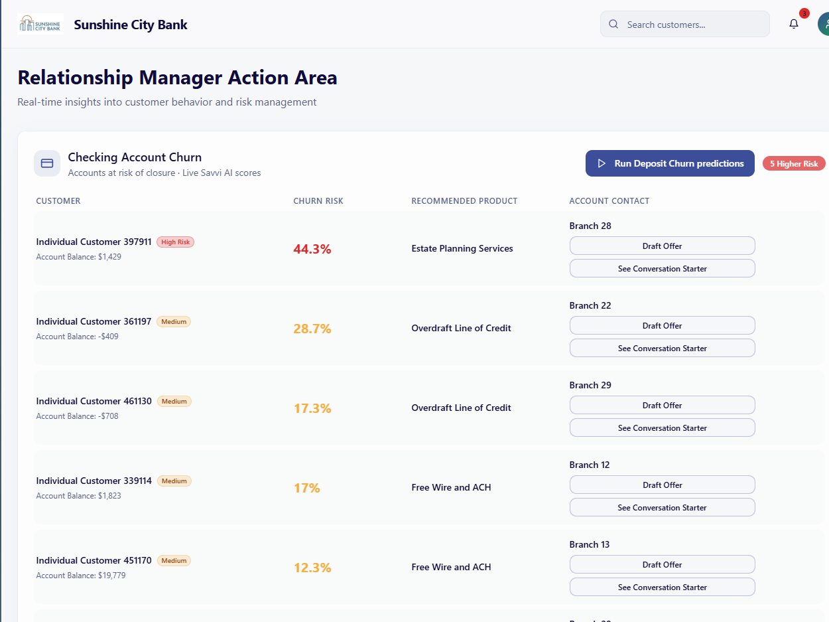The height and width of the screenshot is (622, 829).
Task: Click the Branch 13 label
Action: point(590,544)
